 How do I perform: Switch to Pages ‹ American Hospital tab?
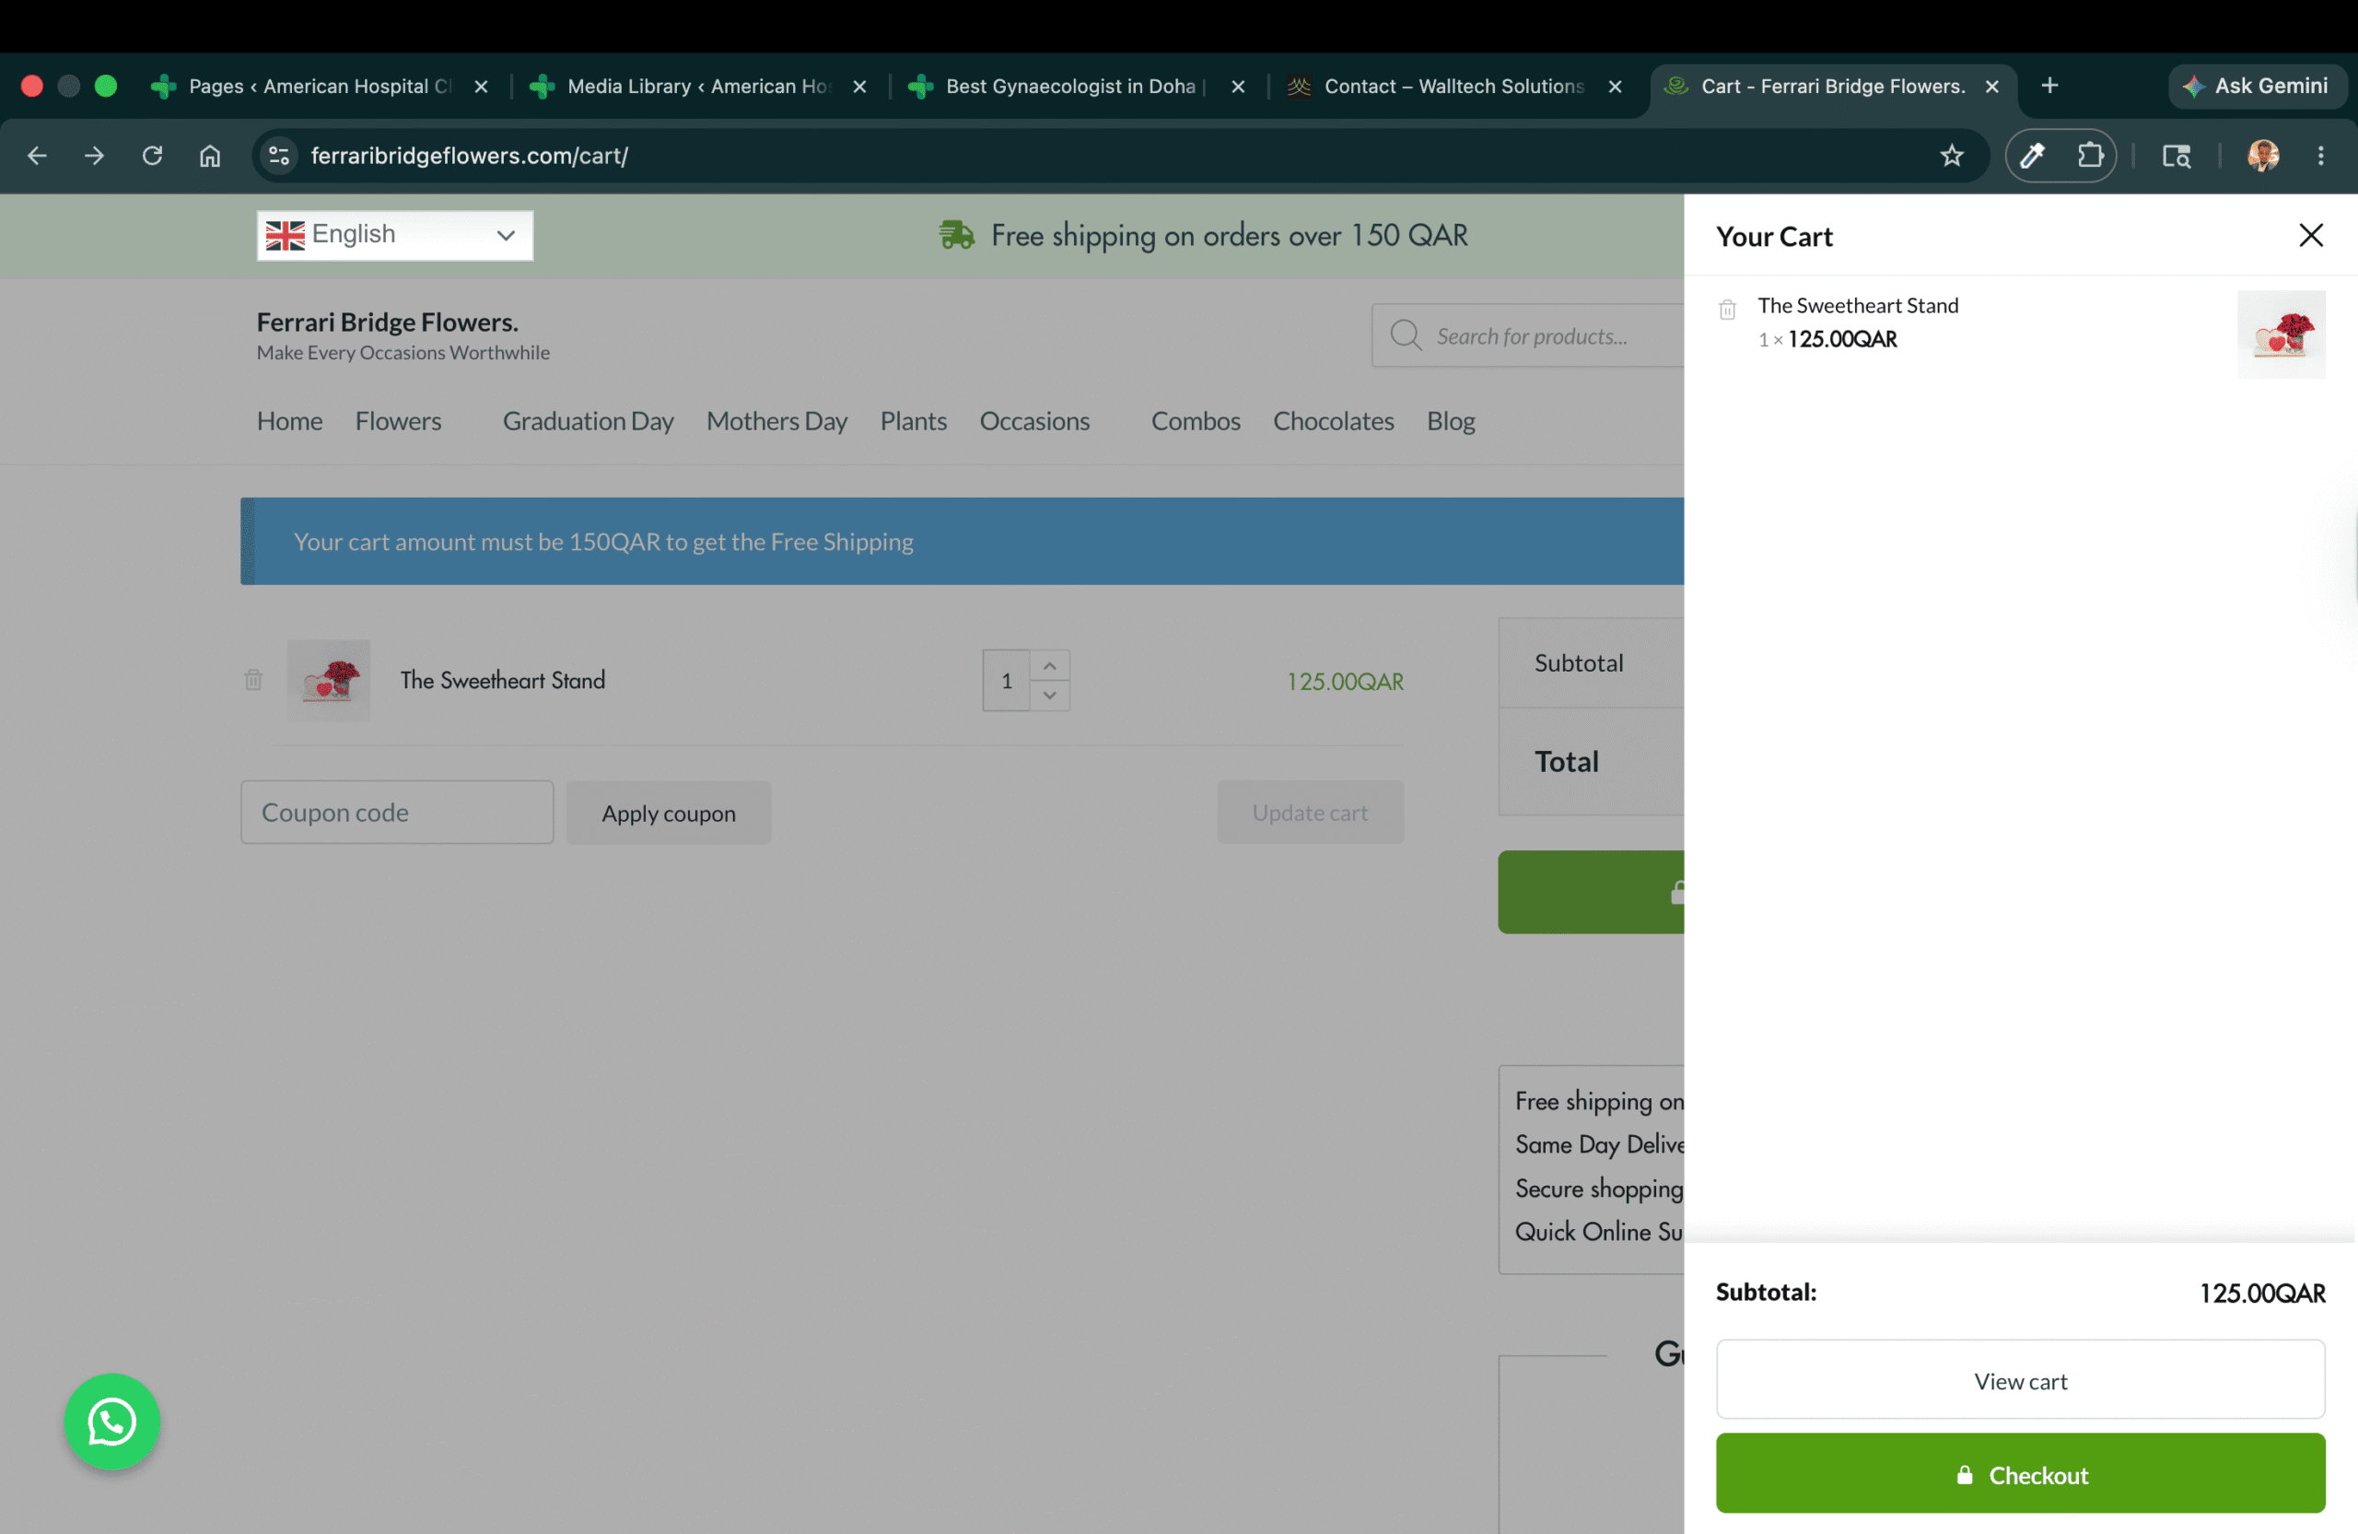click(319, 87)
